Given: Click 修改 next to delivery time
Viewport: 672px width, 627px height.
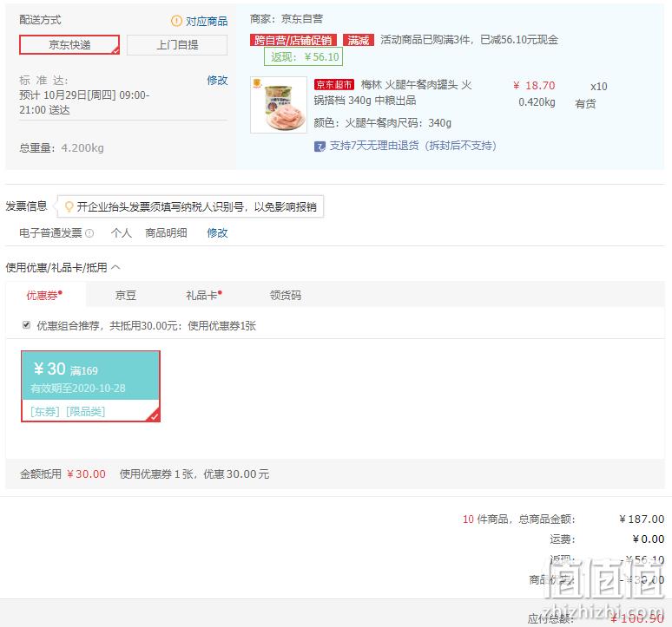Looking at the screenshot, I should (217, 80).
